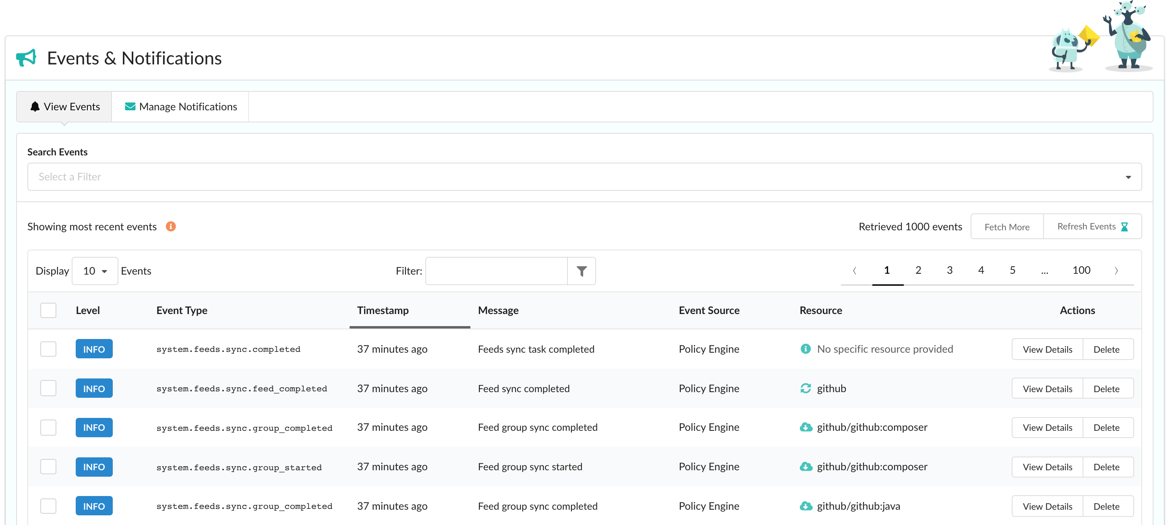Toggle the checkbox for the first INFO event row

[x=49, y=349]
